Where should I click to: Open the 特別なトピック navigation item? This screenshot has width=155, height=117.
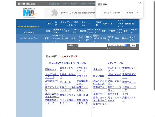(96, 38)
